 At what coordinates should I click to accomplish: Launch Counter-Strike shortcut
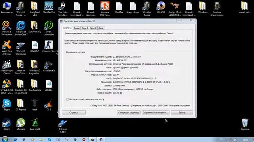pyautogui.click(x=49, y=47)
